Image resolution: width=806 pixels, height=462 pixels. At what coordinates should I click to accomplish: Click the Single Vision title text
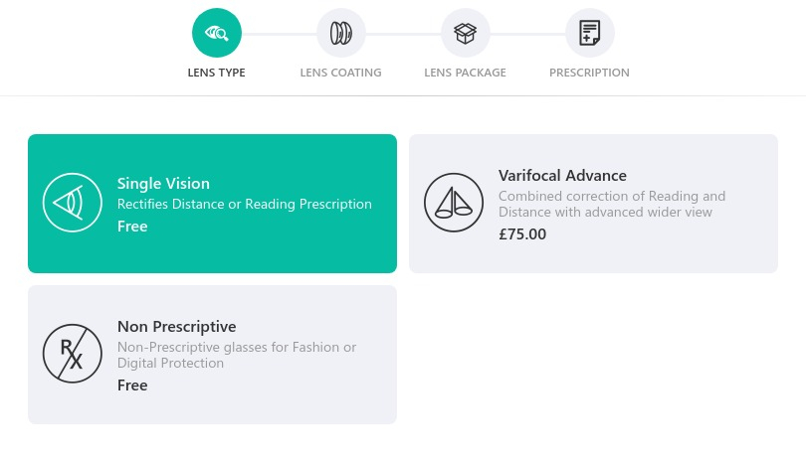[x=163, y=183]
